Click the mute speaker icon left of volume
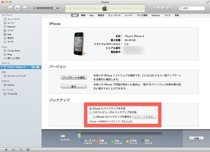Image resolution: width=210 pixels, height=152 pixels. (x=34, y=8)
